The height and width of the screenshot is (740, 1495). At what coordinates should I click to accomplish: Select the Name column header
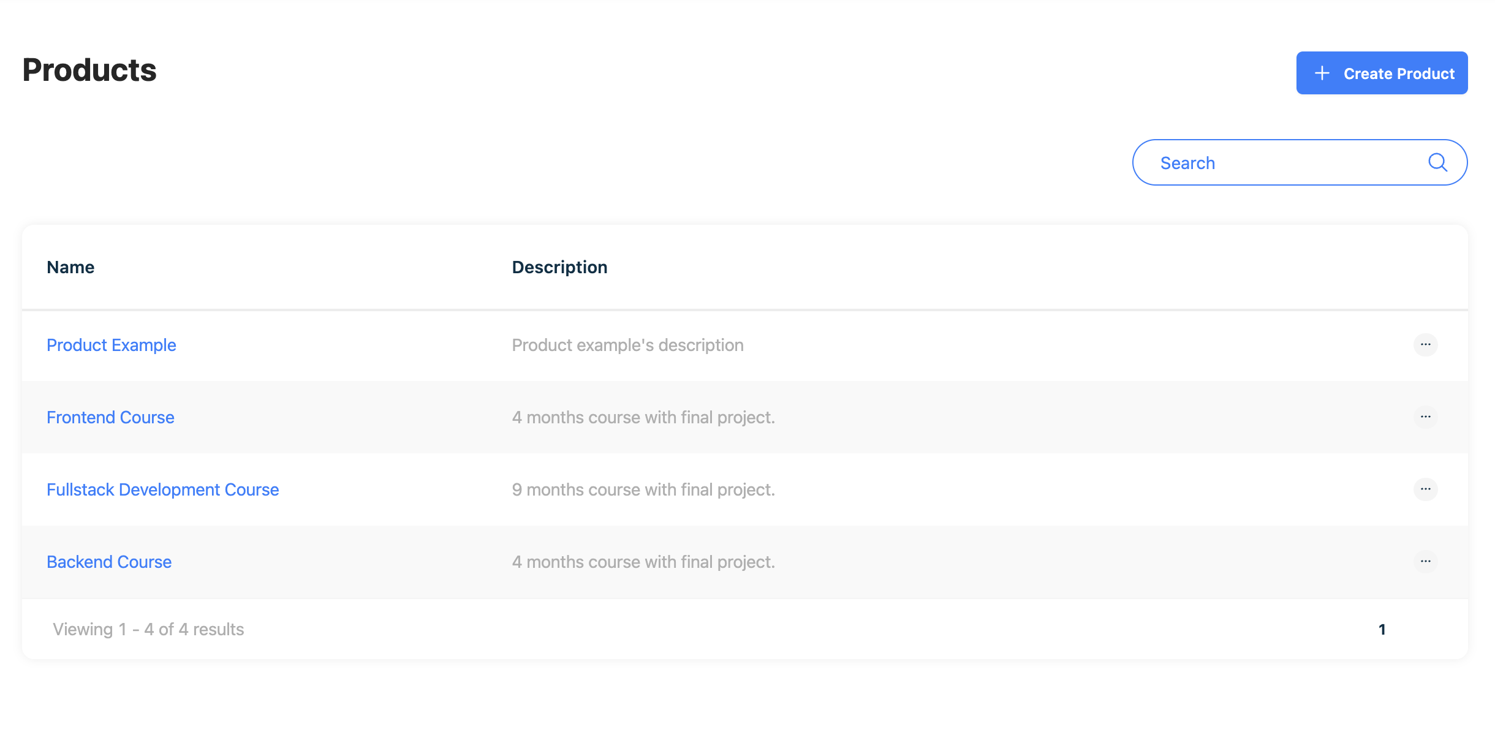70,266
